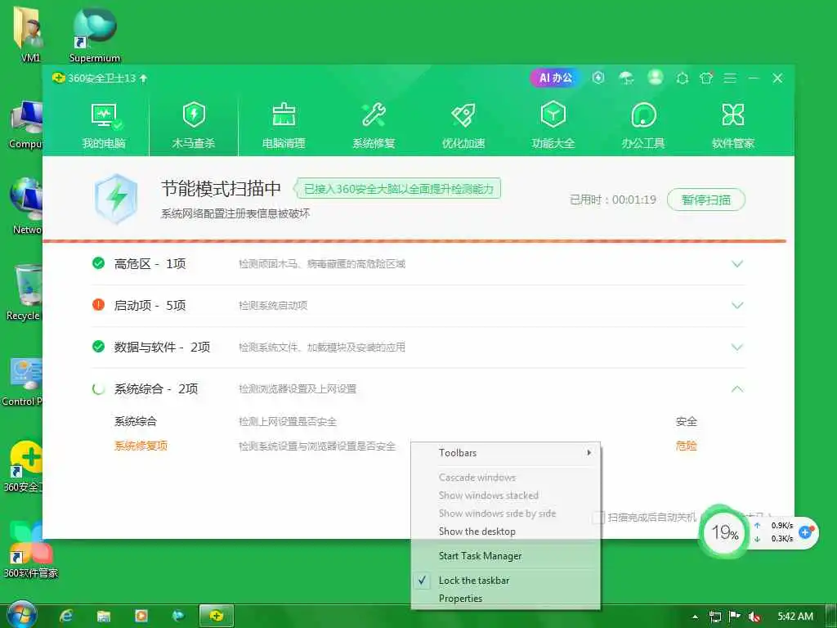
Task: Open the media player taskbar icon
Action: [x=141, y=617]
